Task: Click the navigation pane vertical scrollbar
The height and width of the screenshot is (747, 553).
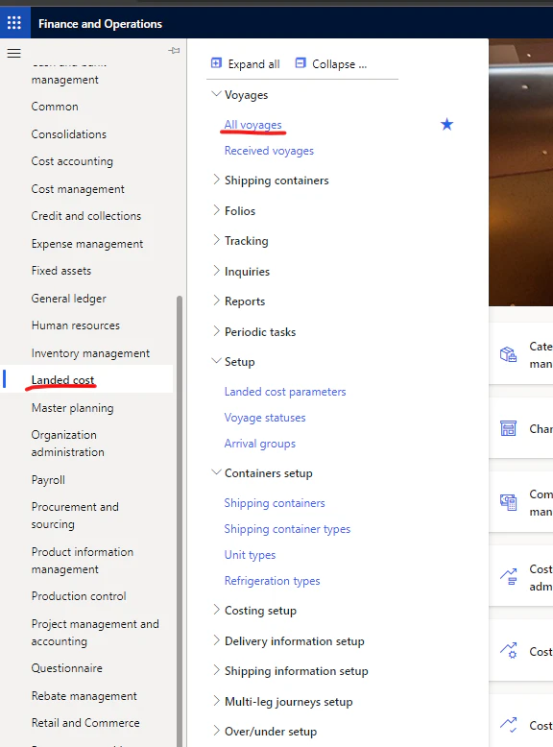Action: click(180, 520)
